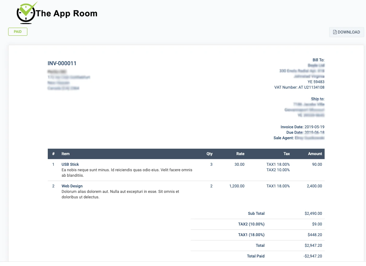This screenshot has width=366, height=266.
Task: Click Web Design description text
Action: [x=120, y=194]
